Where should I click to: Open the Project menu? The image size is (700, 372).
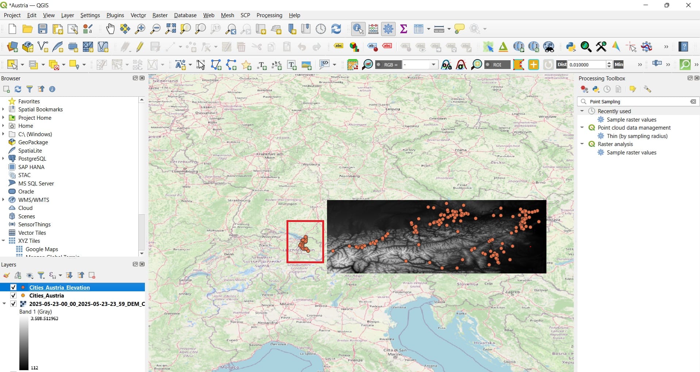tap(12, 15)
